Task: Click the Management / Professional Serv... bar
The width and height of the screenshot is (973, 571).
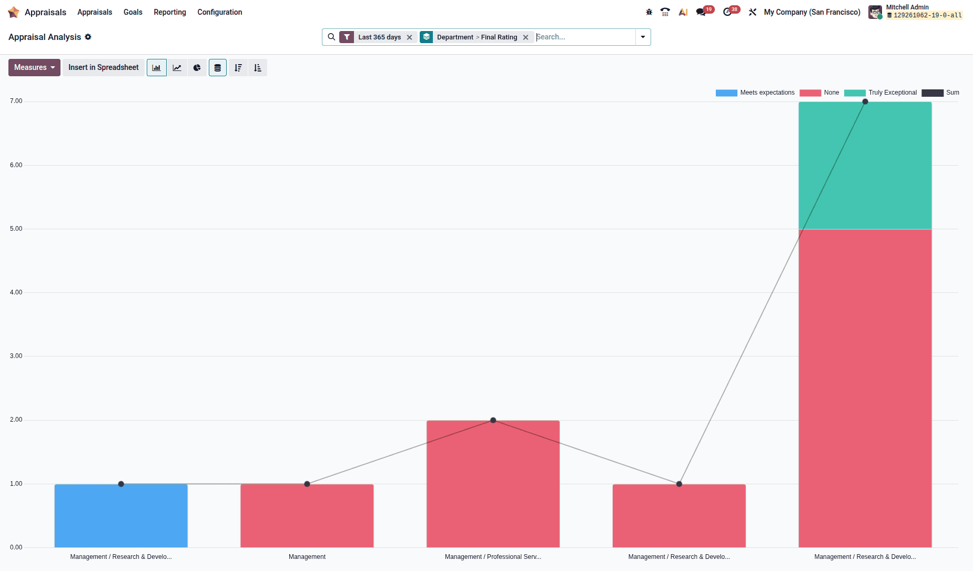Action: coord(493,484)
